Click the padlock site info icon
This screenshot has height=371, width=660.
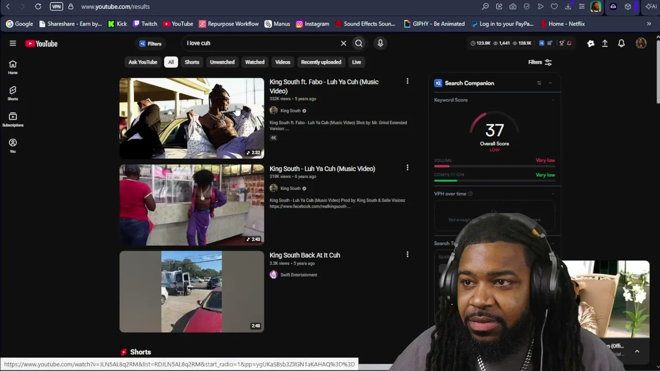71,7
